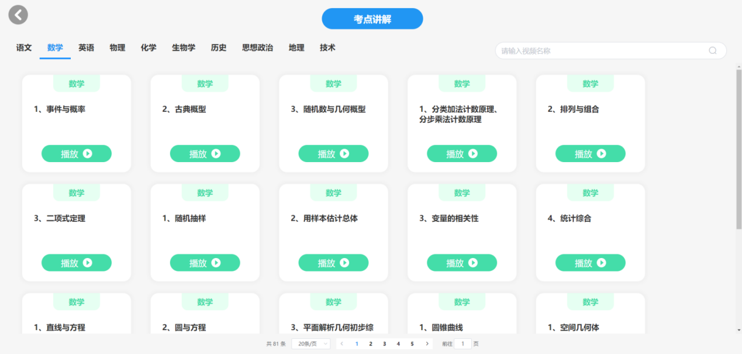Image resolution: width=742 pixels, height=354 pixels.
Task: Focus the video name search field
Action: [x=611, y=51]
